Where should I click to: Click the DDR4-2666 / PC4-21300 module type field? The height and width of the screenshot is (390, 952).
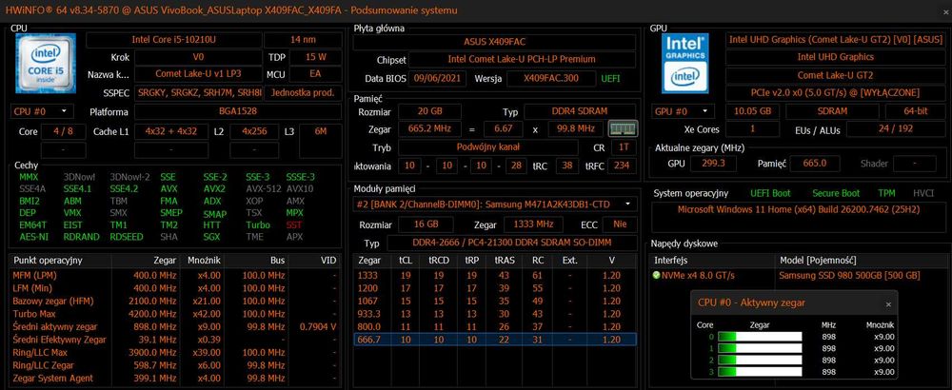pos(511,243)
